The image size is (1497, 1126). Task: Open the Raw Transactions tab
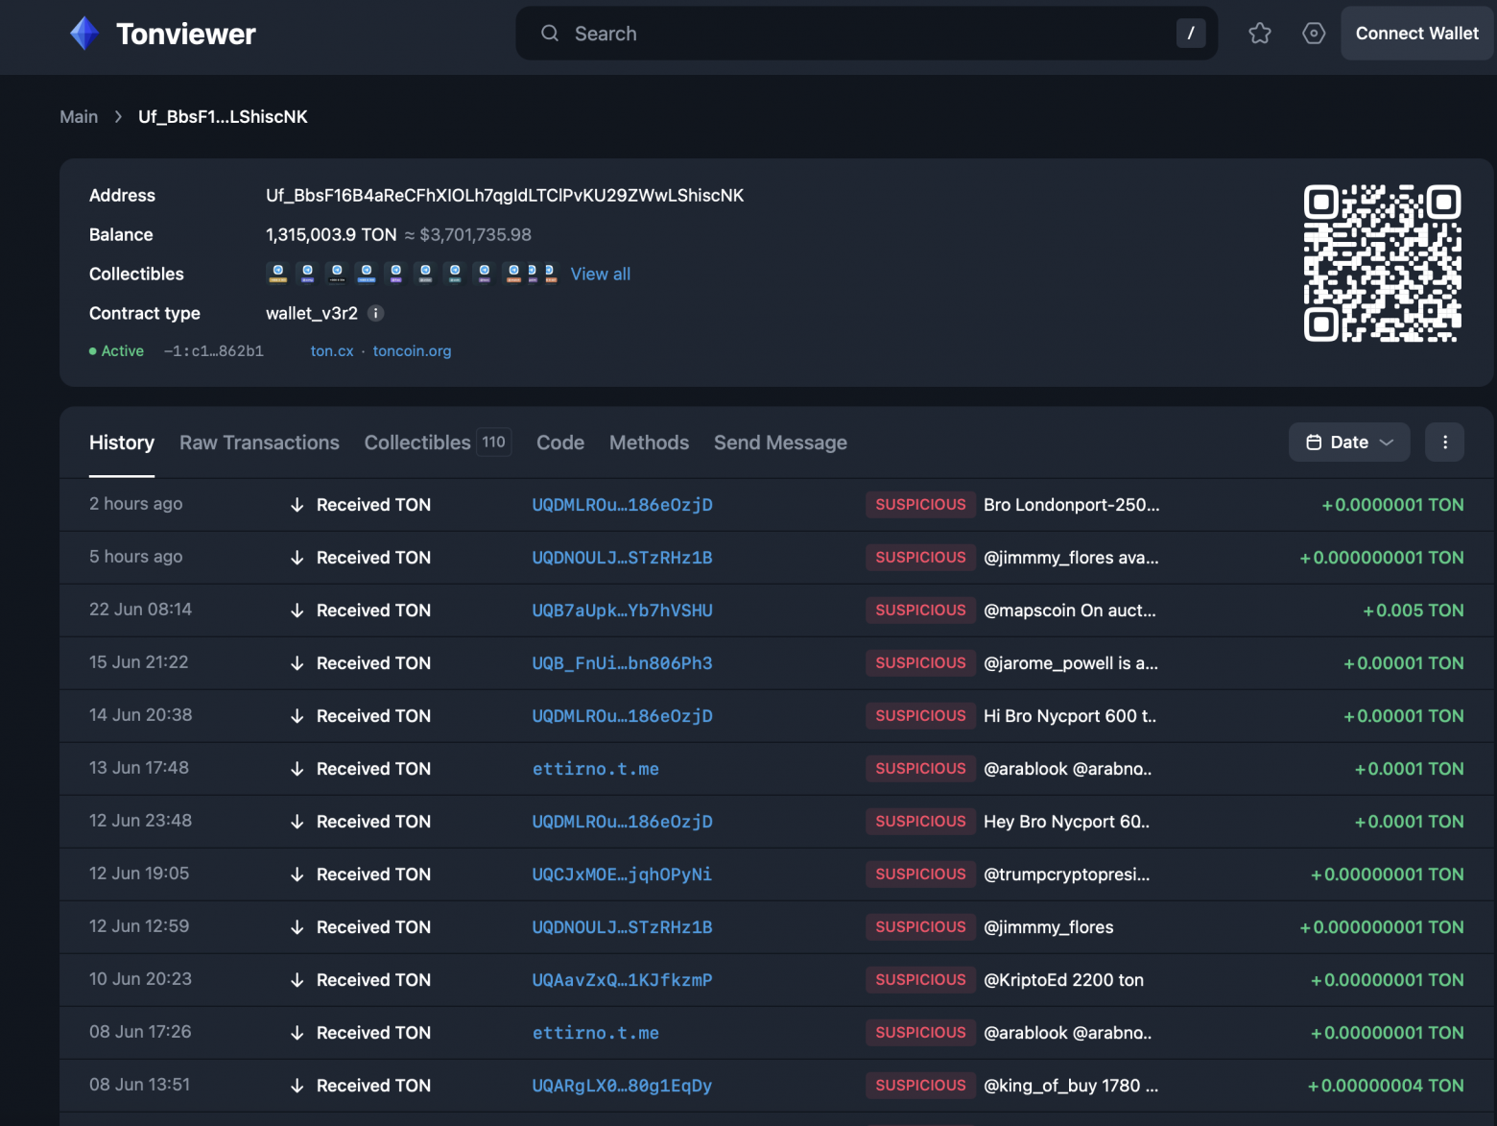pos(259,443)
